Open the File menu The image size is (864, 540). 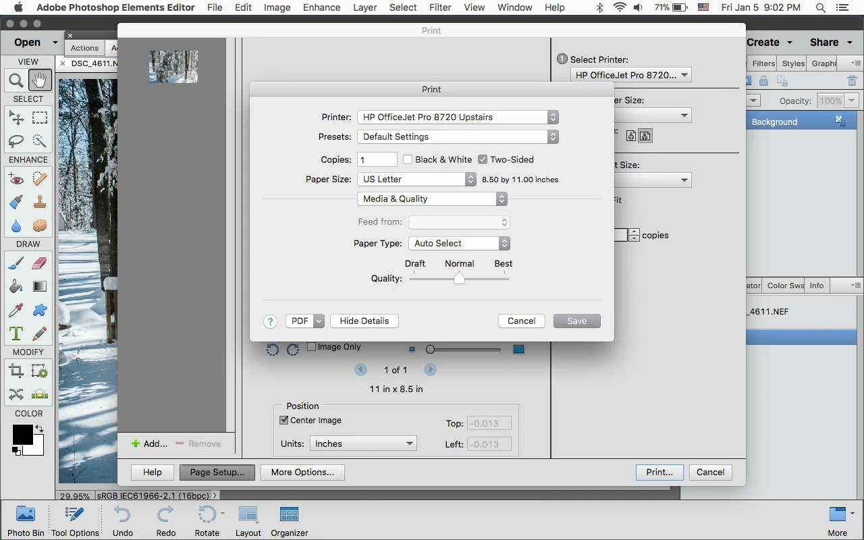pyautogui.click(x=215, y=7)
